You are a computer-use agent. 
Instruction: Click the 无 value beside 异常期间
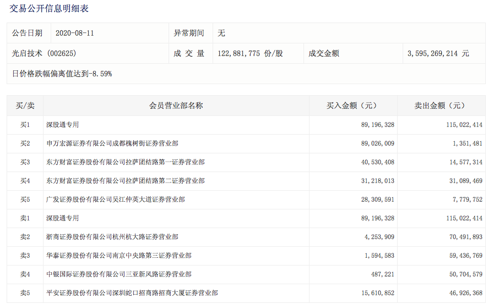point(221,33)
